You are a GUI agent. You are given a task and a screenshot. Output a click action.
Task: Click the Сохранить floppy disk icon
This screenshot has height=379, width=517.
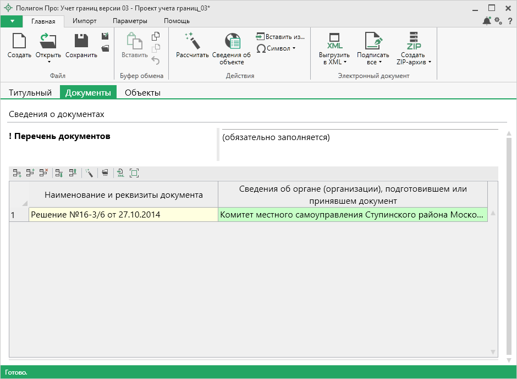point(81,42)
